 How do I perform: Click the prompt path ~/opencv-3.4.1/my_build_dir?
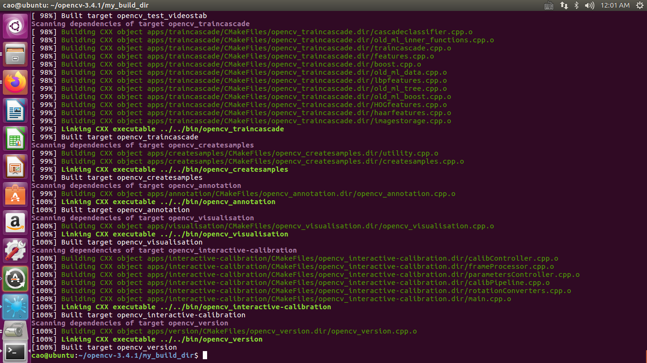(x=136, y=355)
